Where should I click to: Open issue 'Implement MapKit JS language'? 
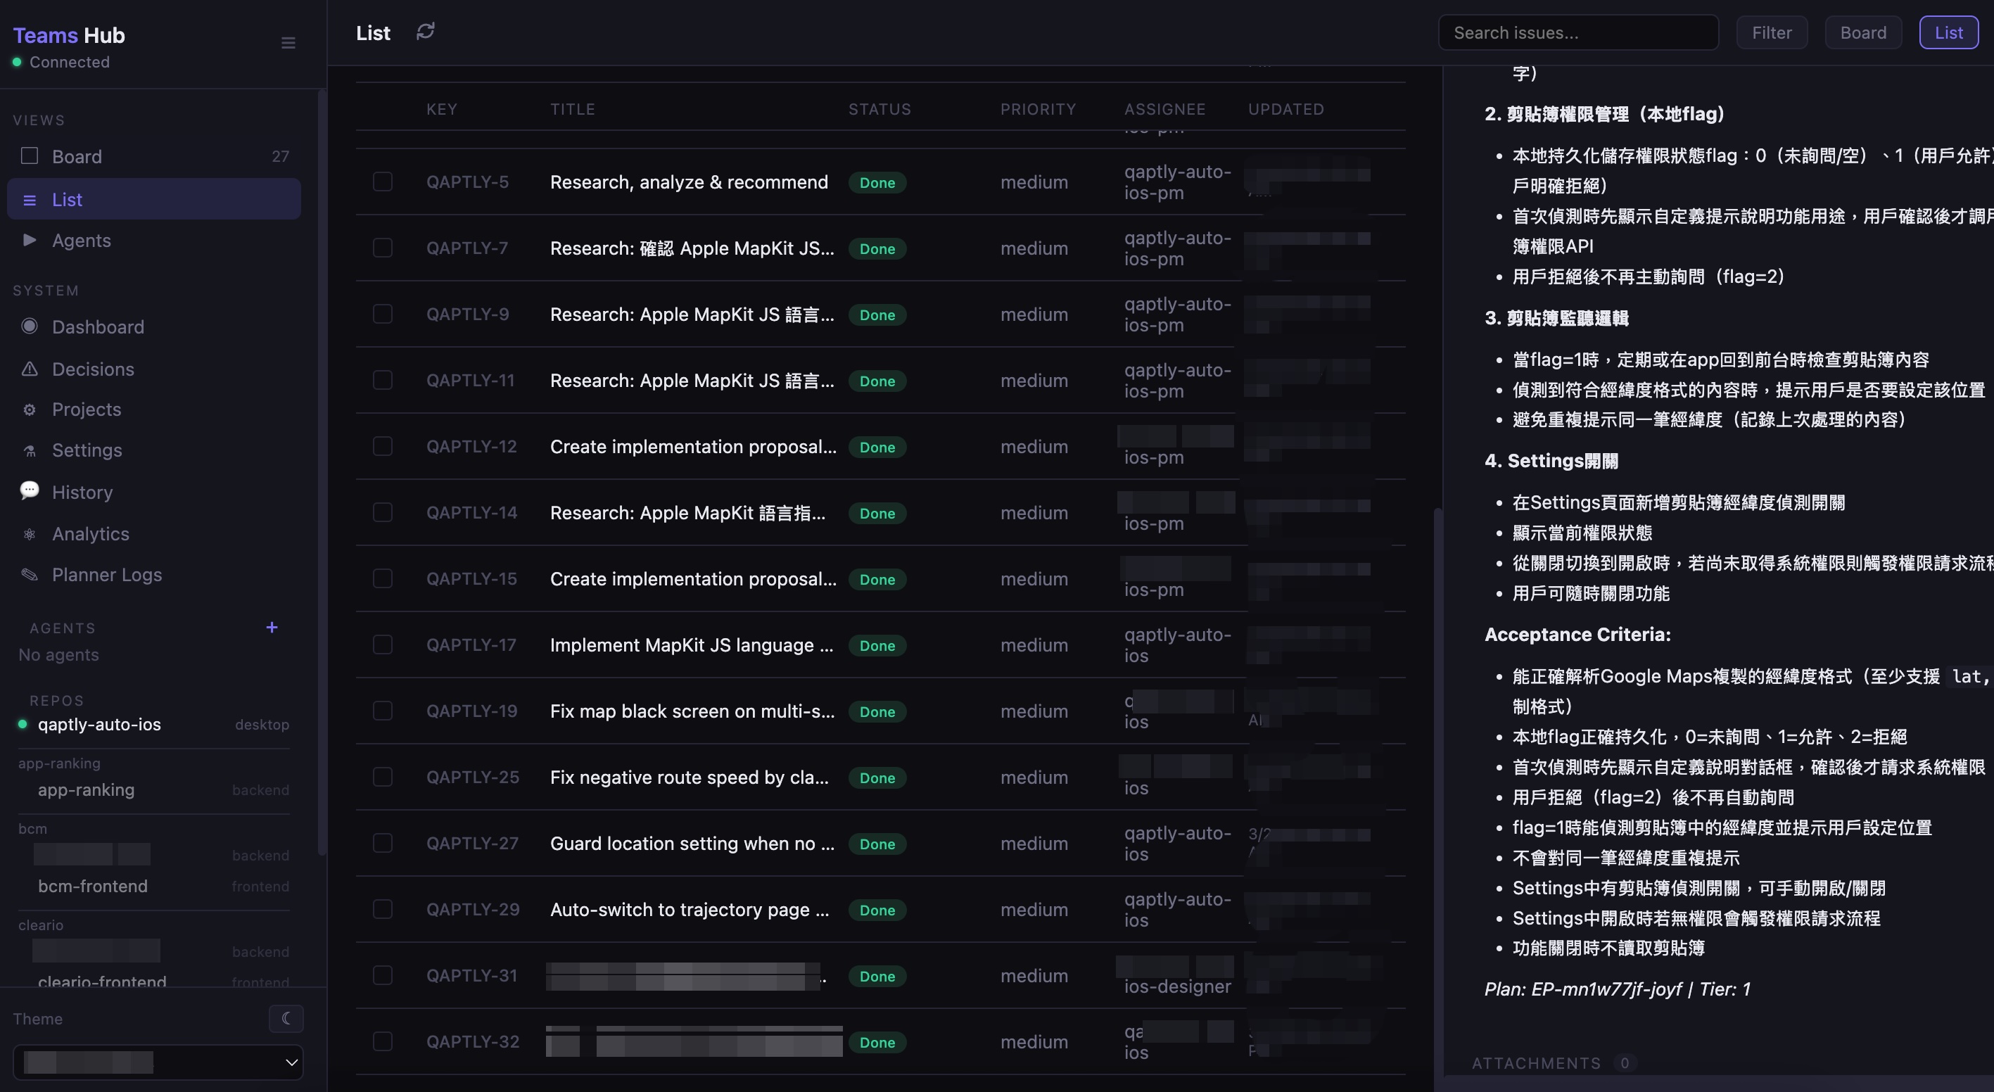[x=692, y=645]
